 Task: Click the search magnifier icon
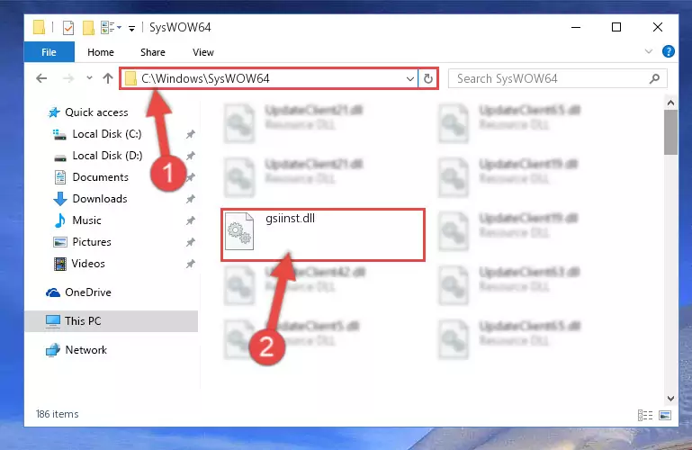click(654, 78)
